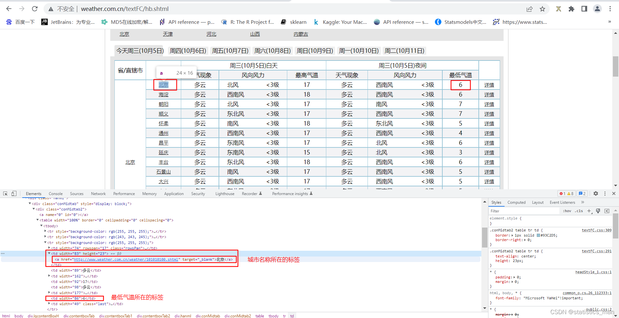This screenshot has height=318, width=619.
Task: Open the textFC.css:309 source link
Action: [x=597, y=230]
